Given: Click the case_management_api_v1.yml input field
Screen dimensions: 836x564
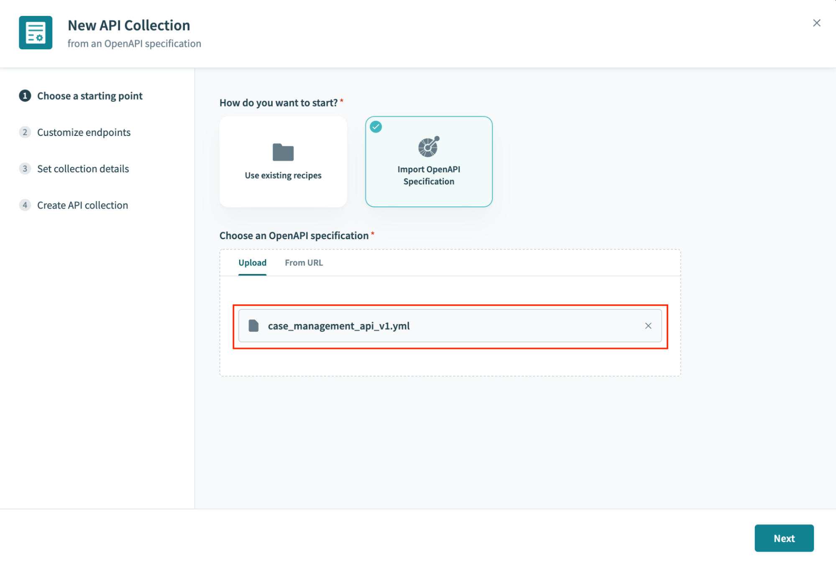Looking at the screenshot, I should click(450, 325).
